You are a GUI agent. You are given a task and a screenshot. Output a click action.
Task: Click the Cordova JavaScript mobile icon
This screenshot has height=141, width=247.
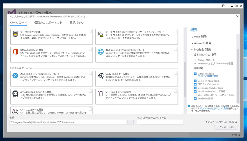(15, 94)
